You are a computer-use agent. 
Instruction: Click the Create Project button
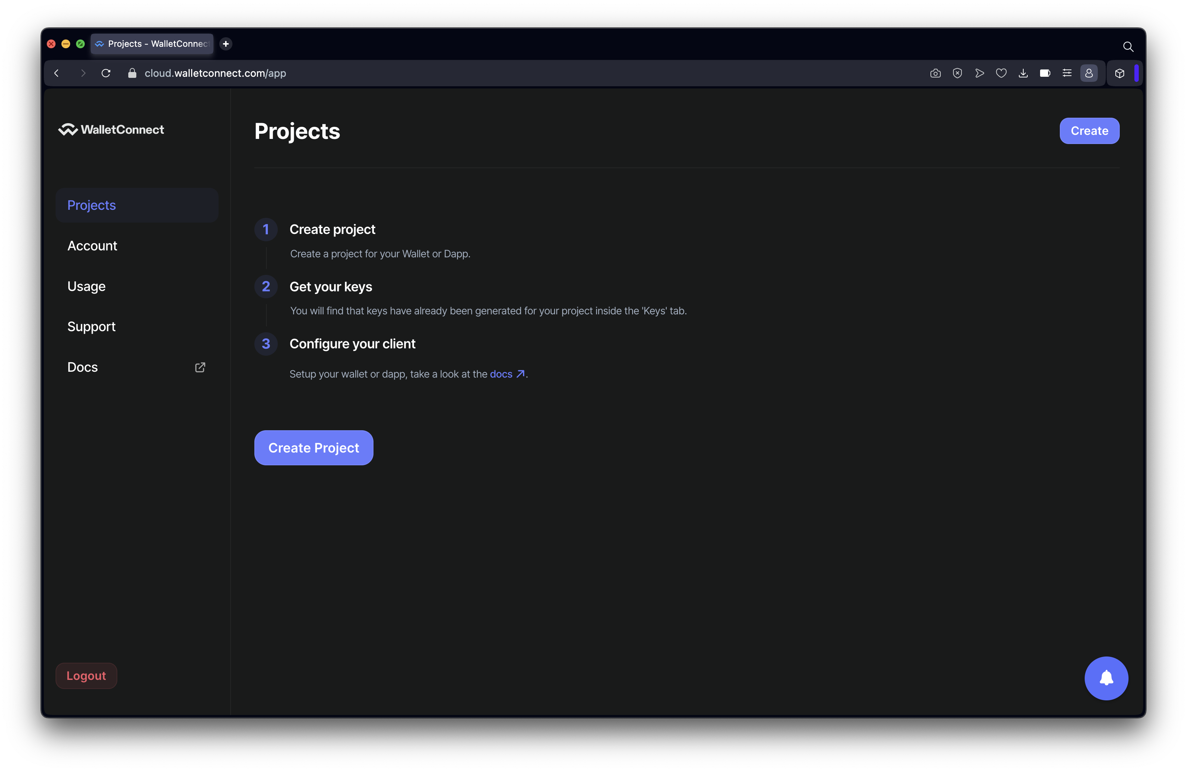point(314,448)
